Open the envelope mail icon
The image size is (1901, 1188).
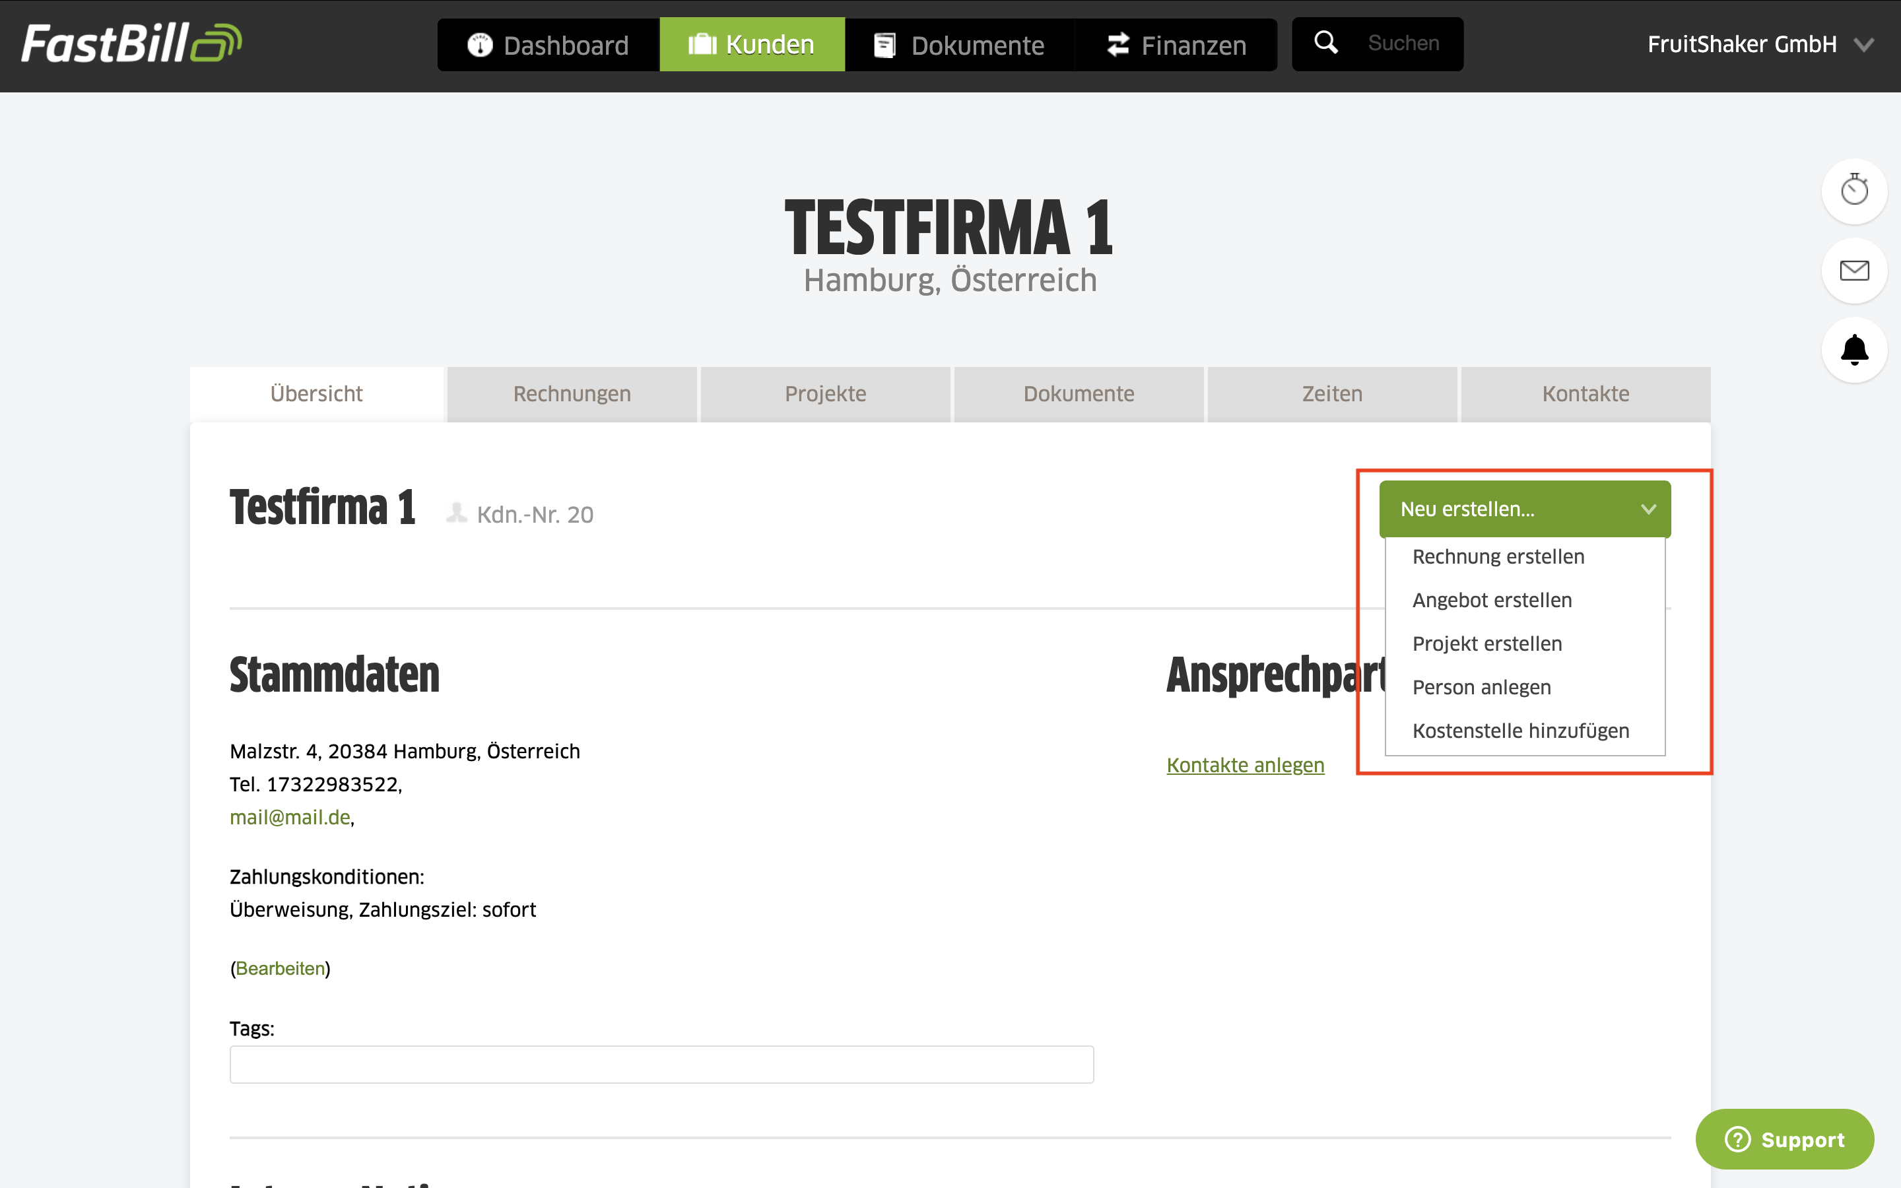click(x=1854, y=271)
